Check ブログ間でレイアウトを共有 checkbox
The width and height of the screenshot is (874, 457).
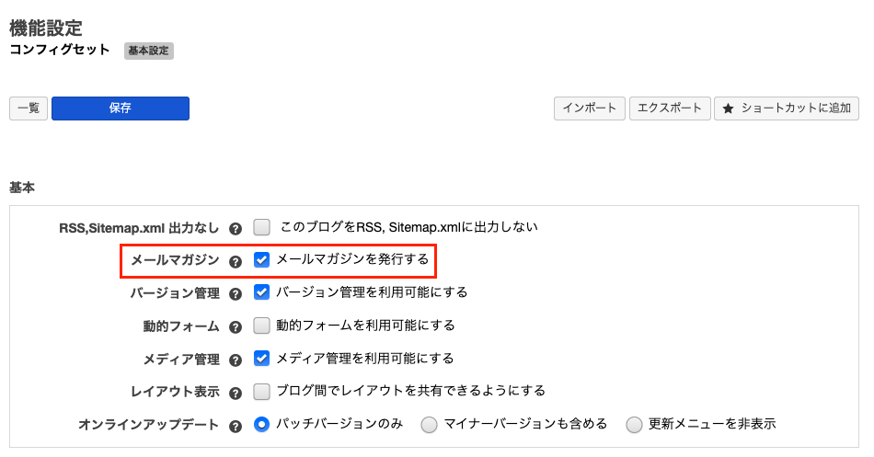pos(262,392)
